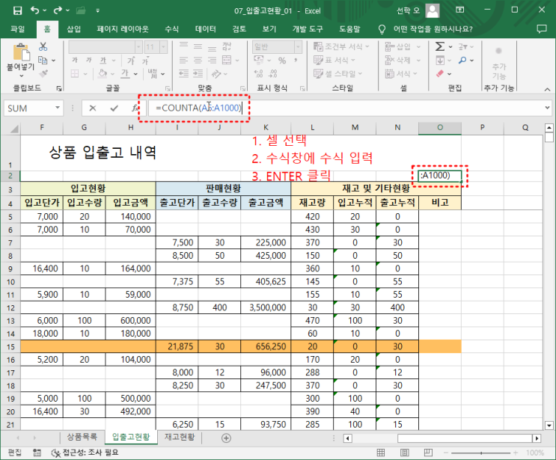Click the Undo arrow icon

[x=34, y=10]
